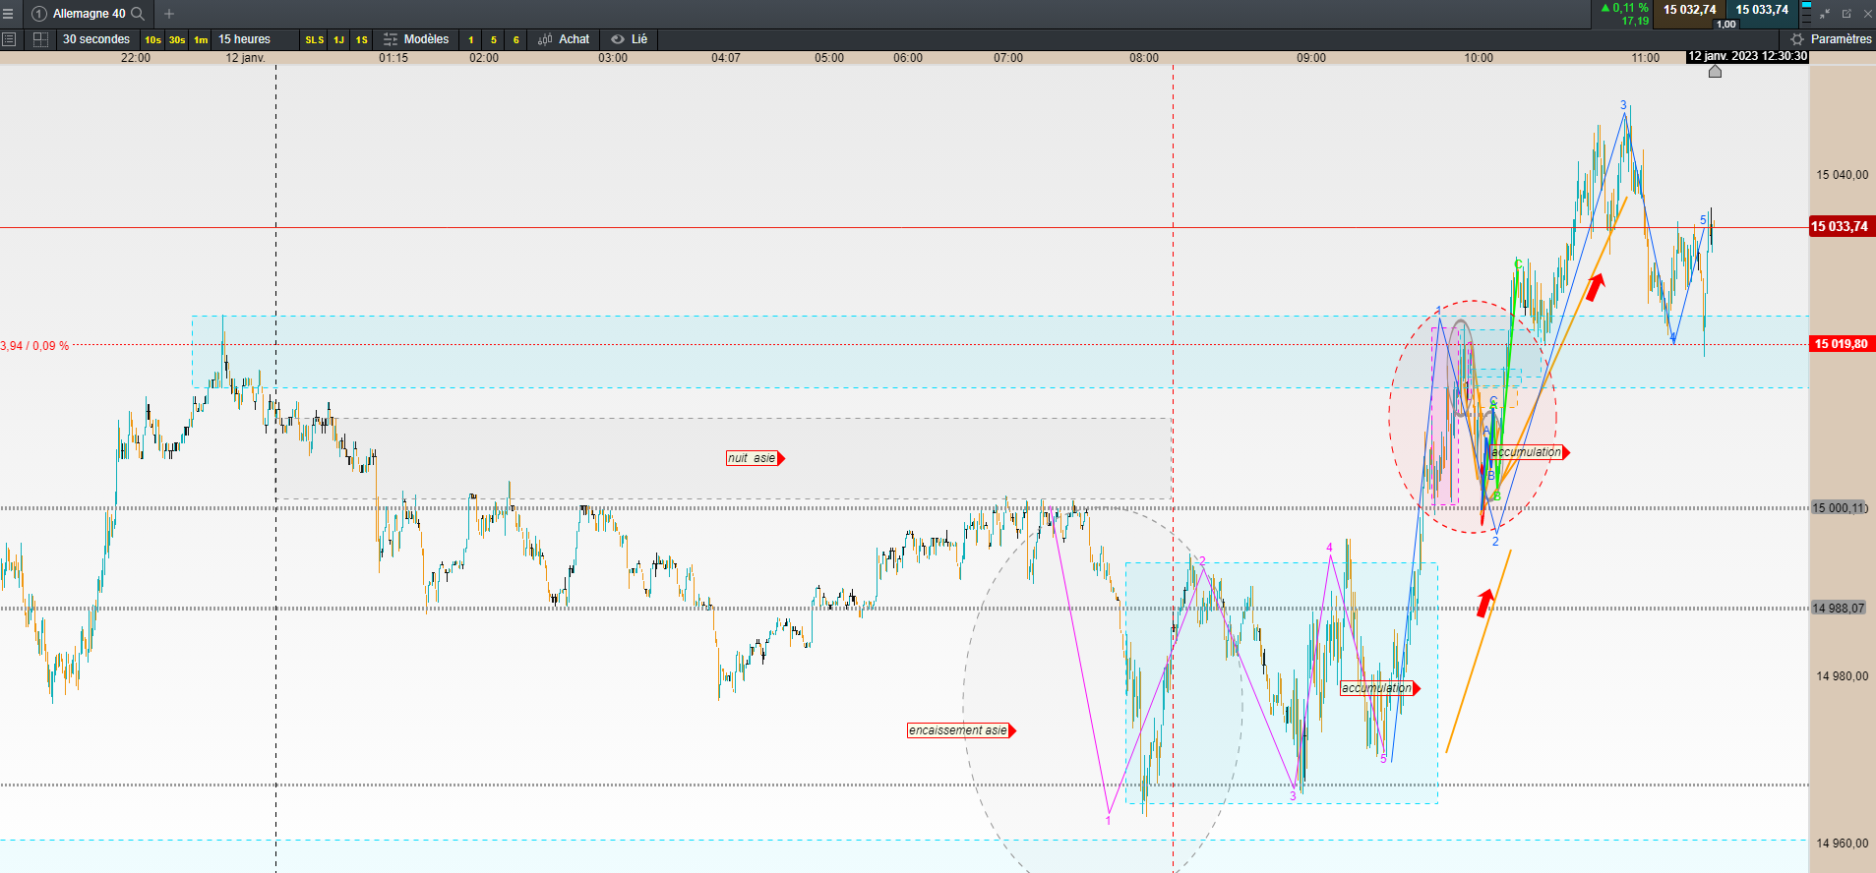
Task: Open the Paramètres settings menu
Action: [1841, 39]
